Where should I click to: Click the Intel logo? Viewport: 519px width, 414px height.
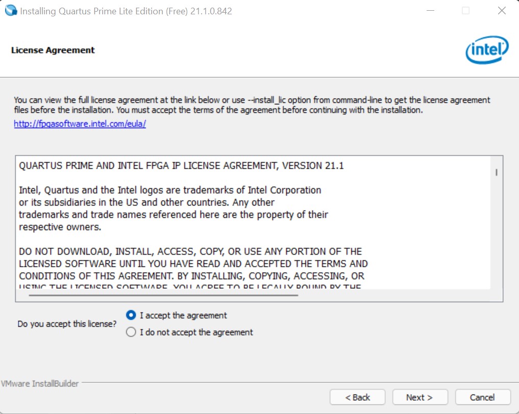[x=487, y=50]
